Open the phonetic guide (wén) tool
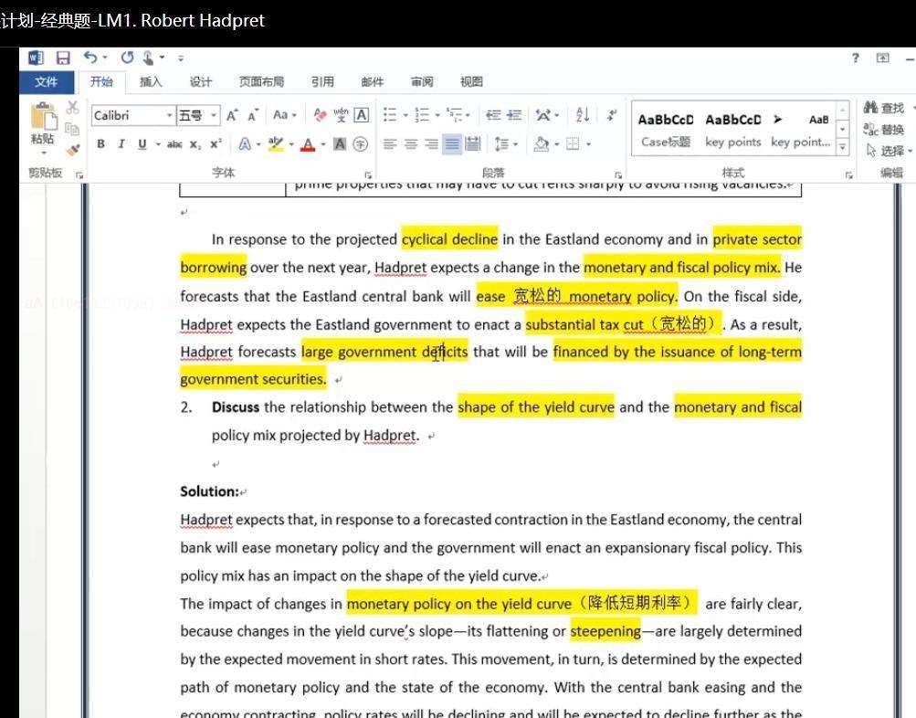 tap(341, 115)
